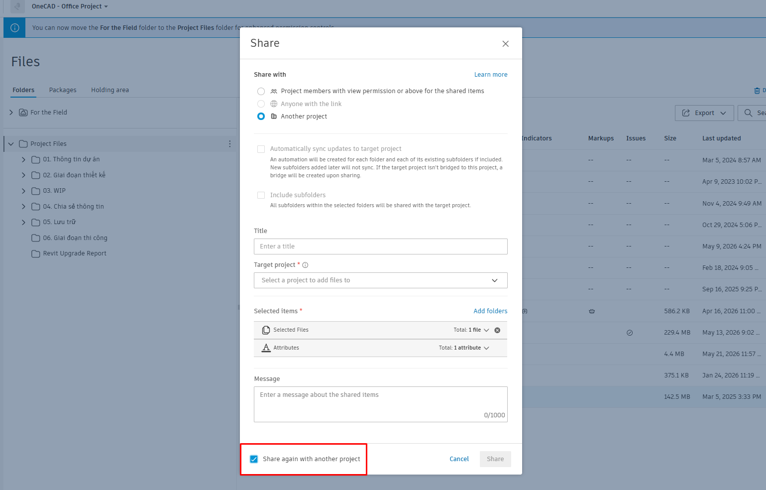This screenshot has height=490, width=766.
Task: Enable Automatically sync updates to target project
Action: click(x=261, y=149)
